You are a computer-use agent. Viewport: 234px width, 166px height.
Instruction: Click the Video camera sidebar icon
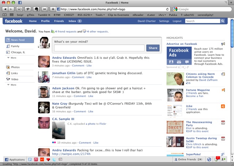(8, 79)
